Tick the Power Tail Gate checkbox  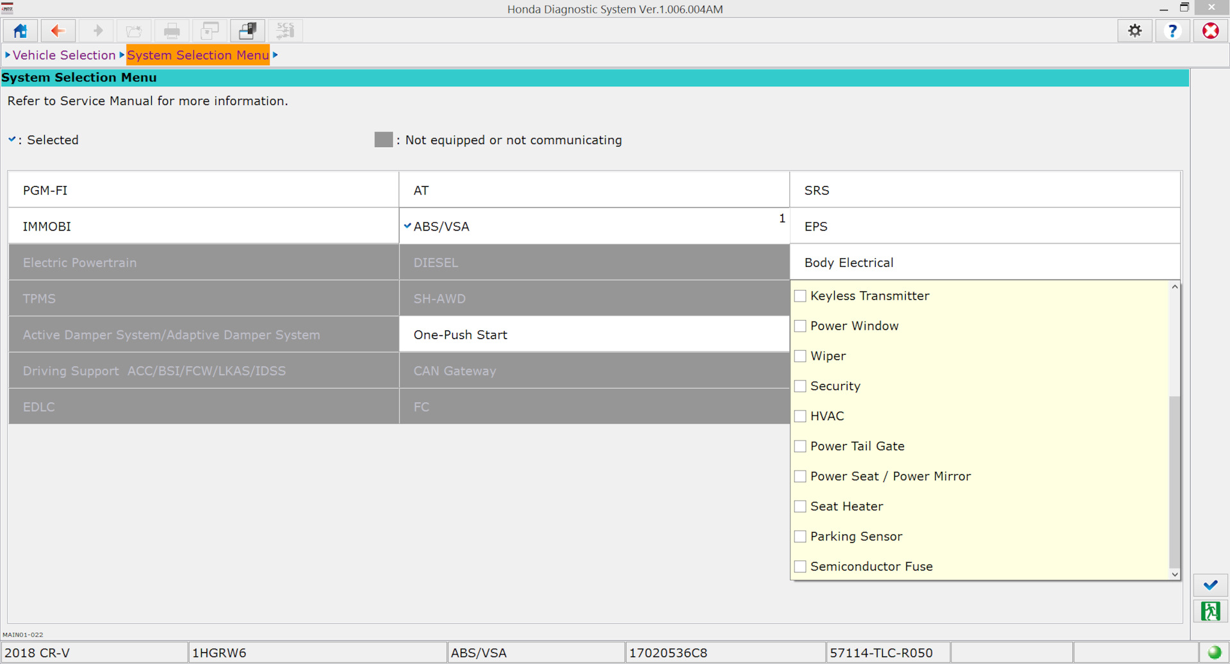[x=800, y=446]
